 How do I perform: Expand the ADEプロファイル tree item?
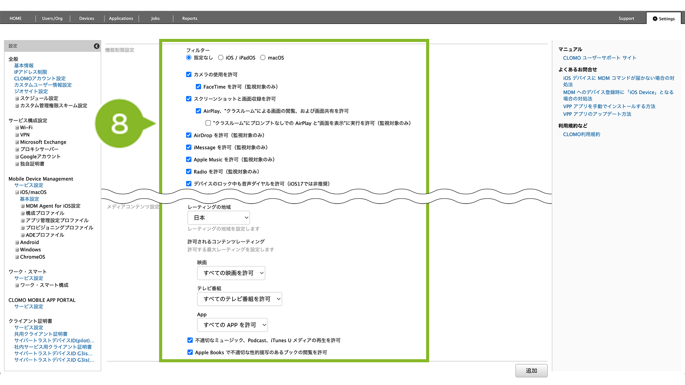[x=23, y=235]
